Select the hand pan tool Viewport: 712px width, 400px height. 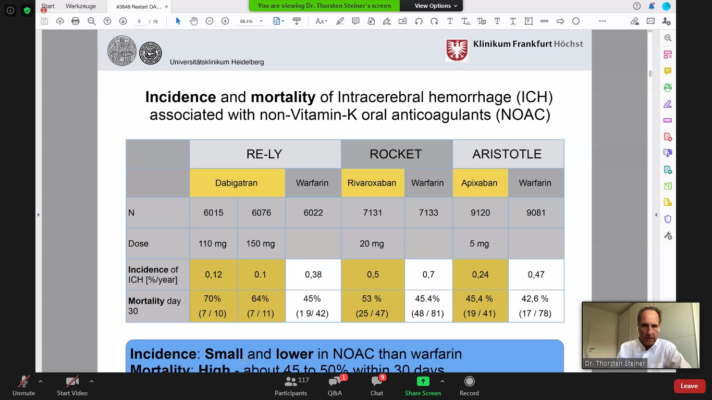pos(194,21)
